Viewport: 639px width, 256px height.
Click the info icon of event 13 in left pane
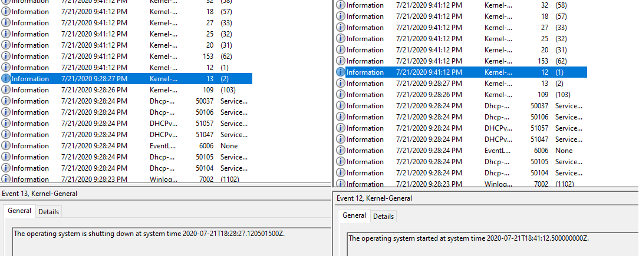[6, 78]
